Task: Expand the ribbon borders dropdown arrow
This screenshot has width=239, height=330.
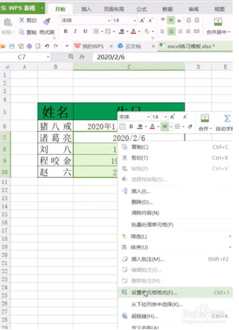Action: [102, 32]
